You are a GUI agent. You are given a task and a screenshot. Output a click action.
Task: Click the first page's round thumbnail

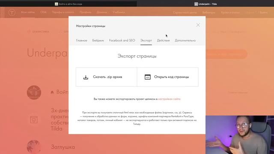(34, 92)
